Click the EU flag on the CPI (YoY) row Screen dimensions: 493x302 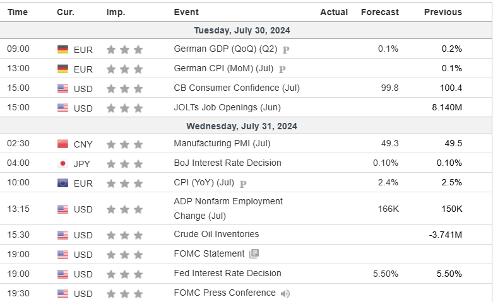pyautogui.click(x=62, y=183)
